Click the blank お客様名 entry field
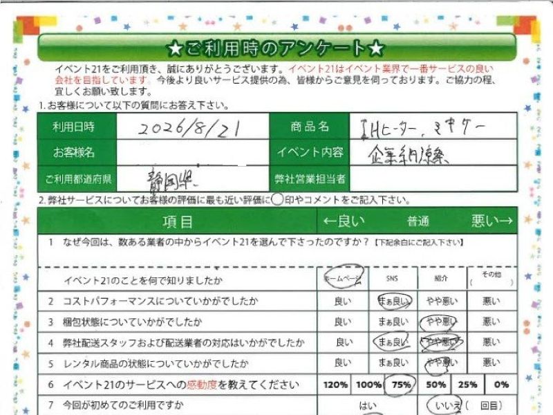 (x=193, y=152)
